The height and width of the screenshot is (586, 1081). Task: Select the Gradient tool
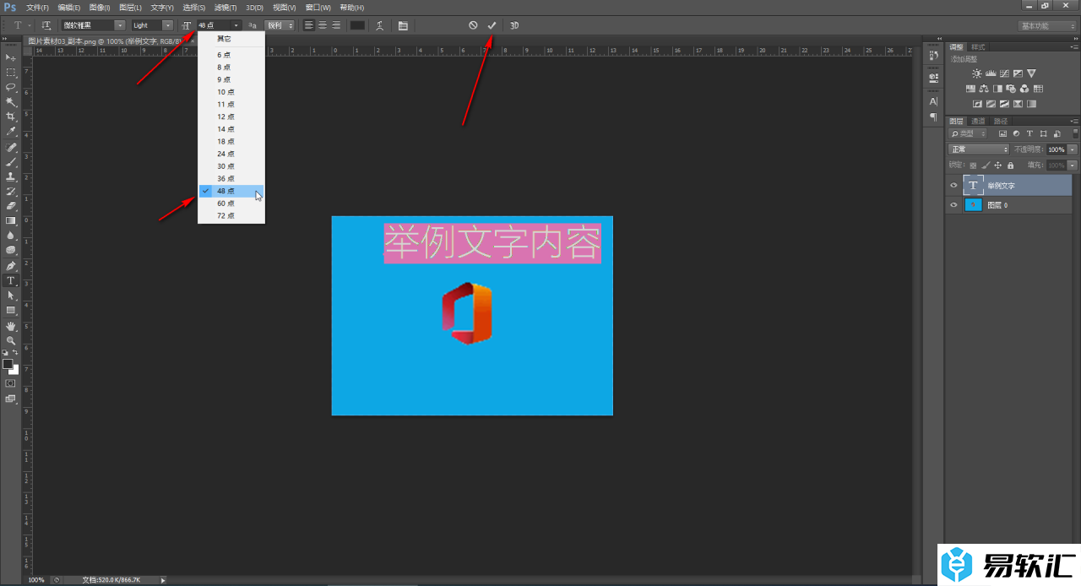(11, 220)
